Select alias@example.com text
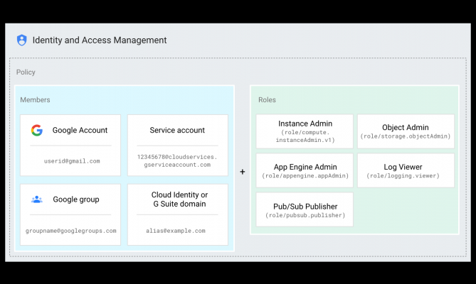 coord(176,231)
